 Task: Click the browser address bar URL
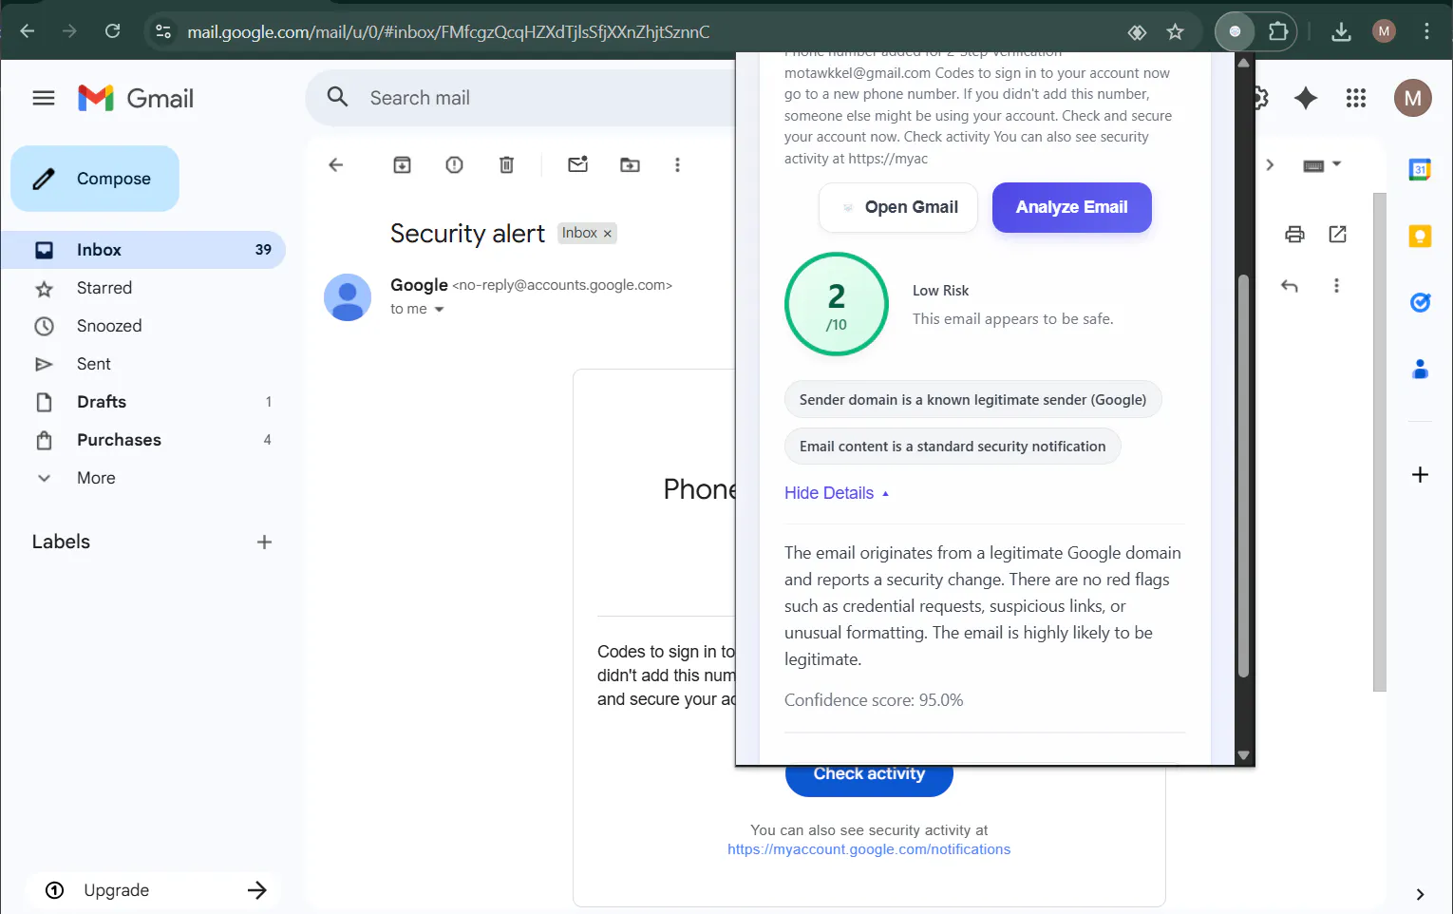448,31
